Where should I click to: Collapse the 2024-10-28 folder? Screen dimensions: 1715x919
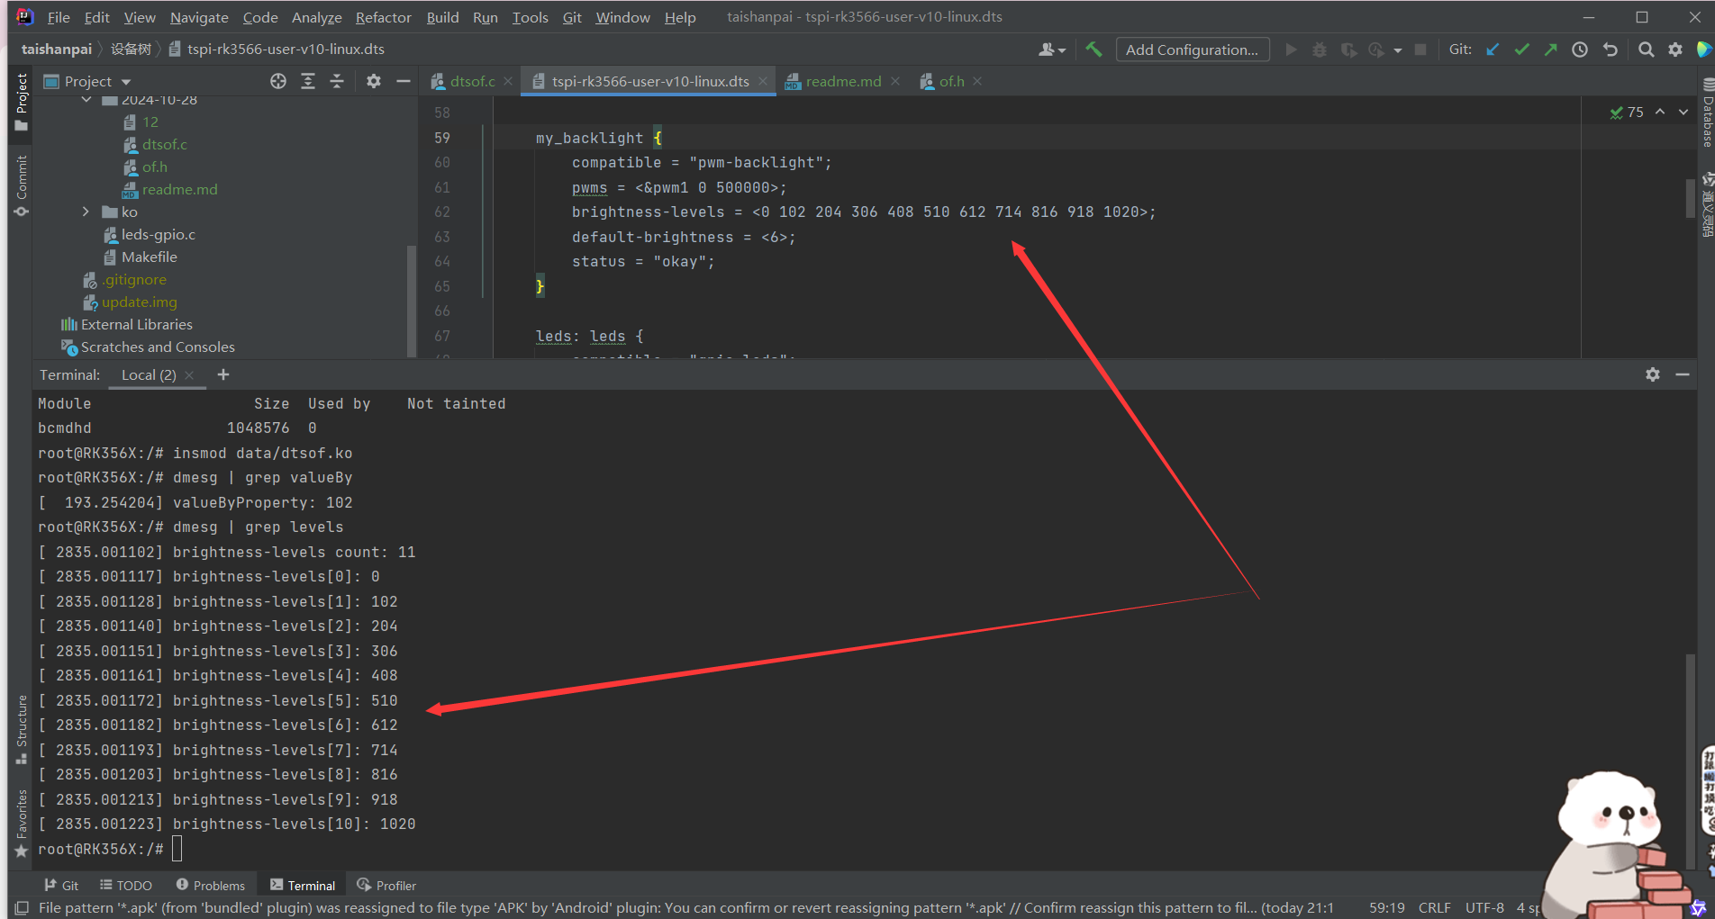[86, 100]
